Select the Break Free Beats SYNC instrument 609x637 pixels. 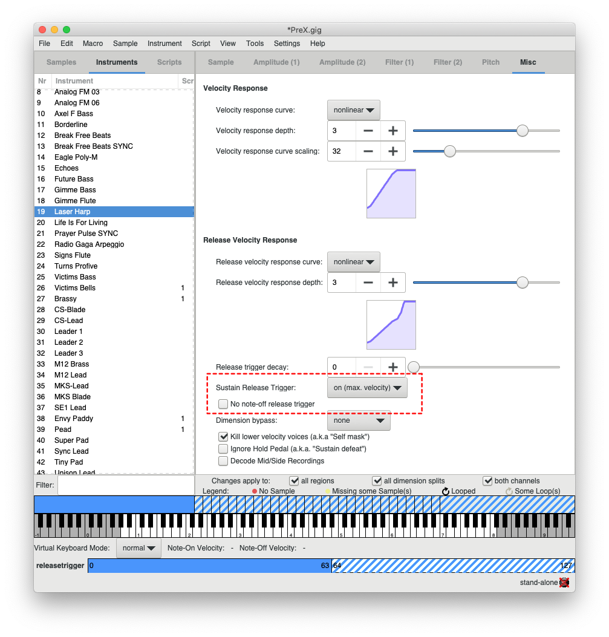[x=114, y=146]
